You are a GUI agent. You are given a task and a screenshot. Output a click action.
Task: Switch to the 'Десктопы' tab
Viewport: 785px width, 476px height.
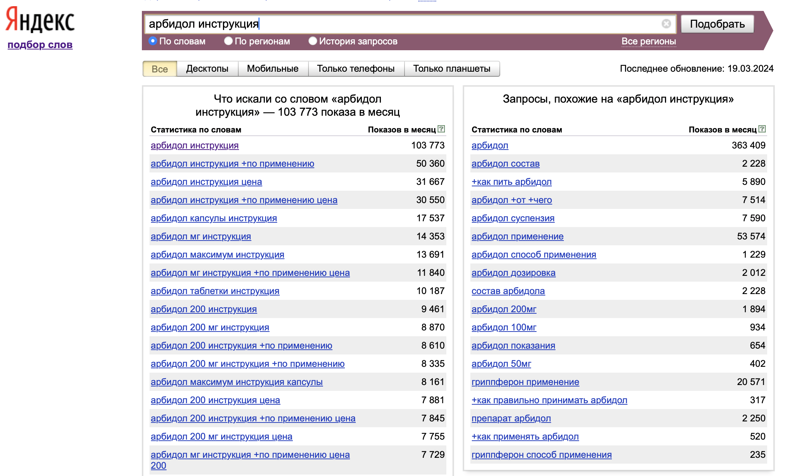(x=207, y=69)
